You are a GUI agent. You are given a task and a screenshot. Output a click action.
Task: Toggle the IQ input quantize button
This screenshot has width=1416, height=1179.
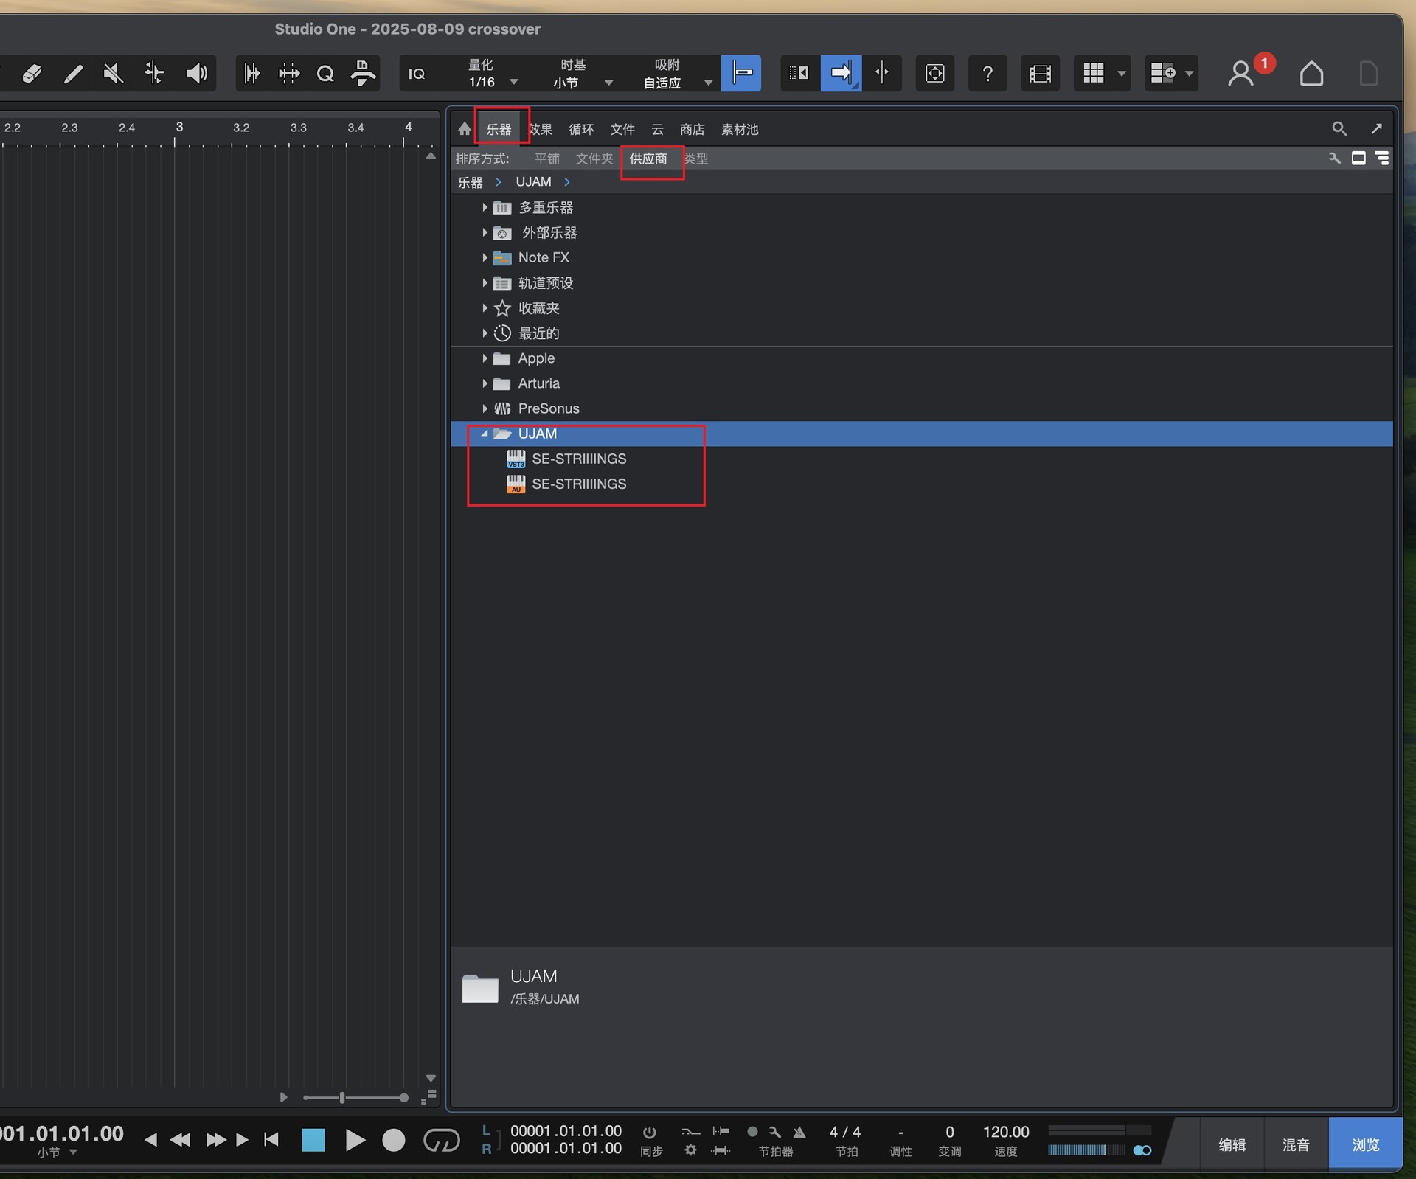[417, 74]
